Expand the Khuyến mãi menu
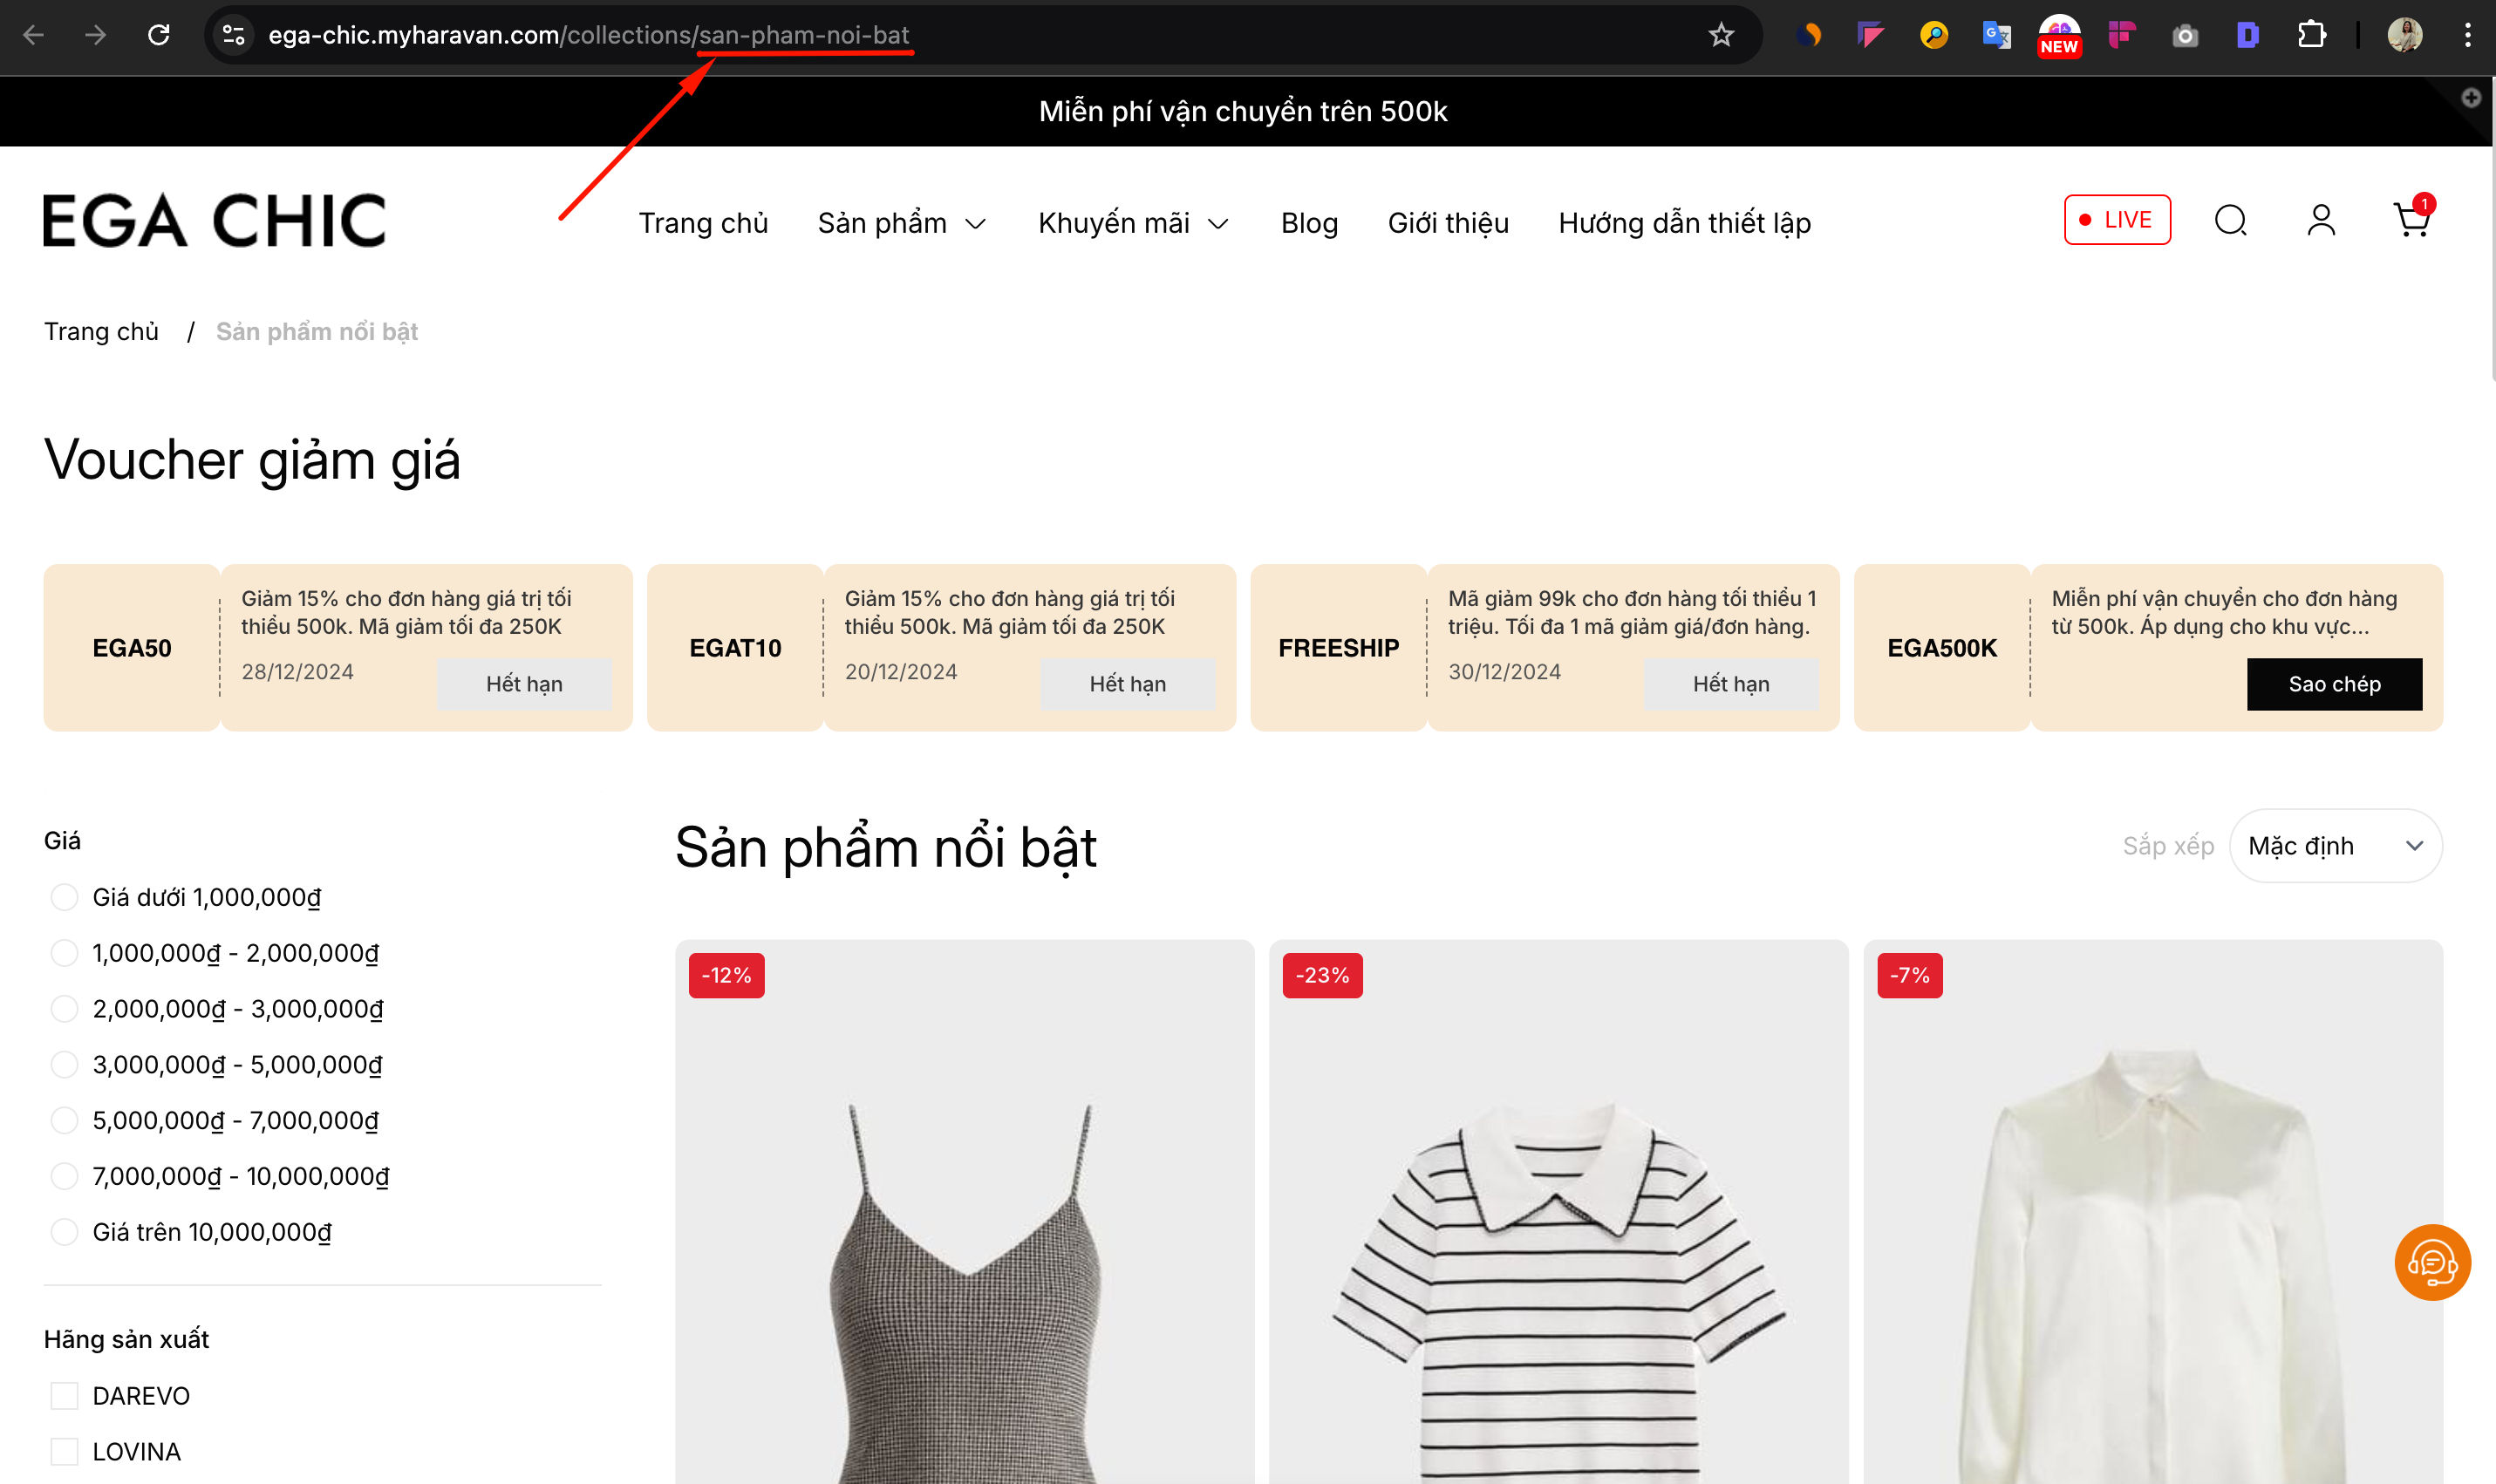 pyautogui.click(x=1132, y=223)
